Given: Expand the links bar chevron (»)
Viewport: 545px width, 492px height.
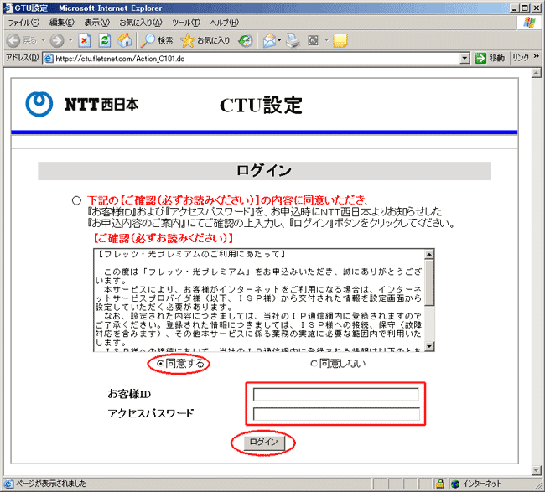Looking at the screenshot, I should (537, 56).
